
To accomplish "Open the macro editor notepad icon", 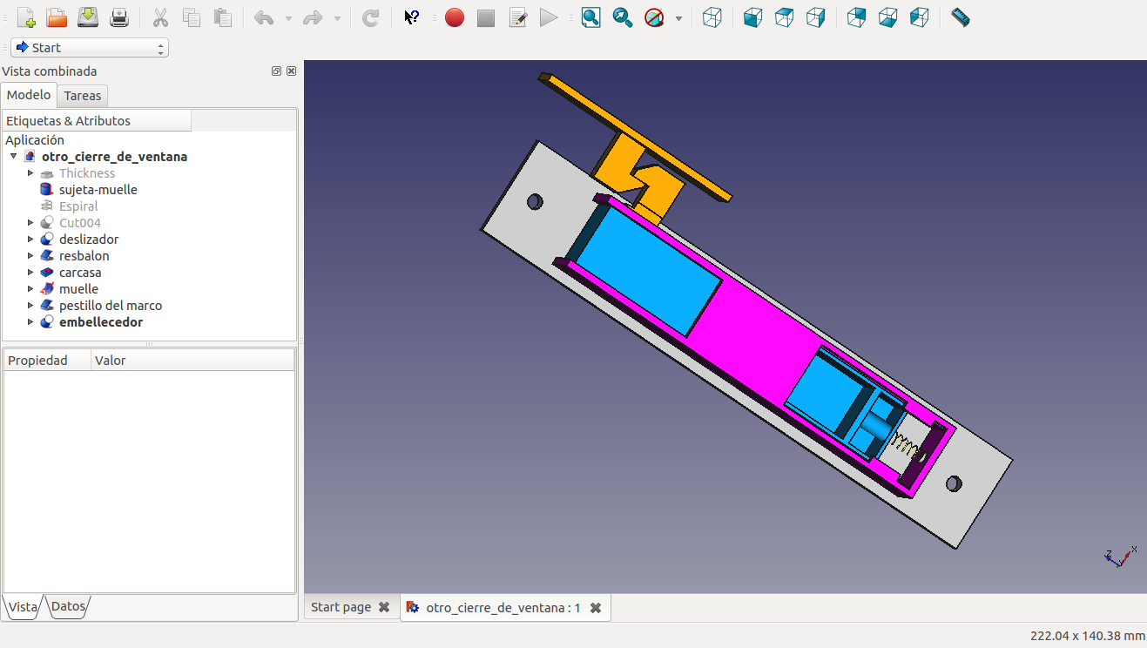I will coord(517,17).
